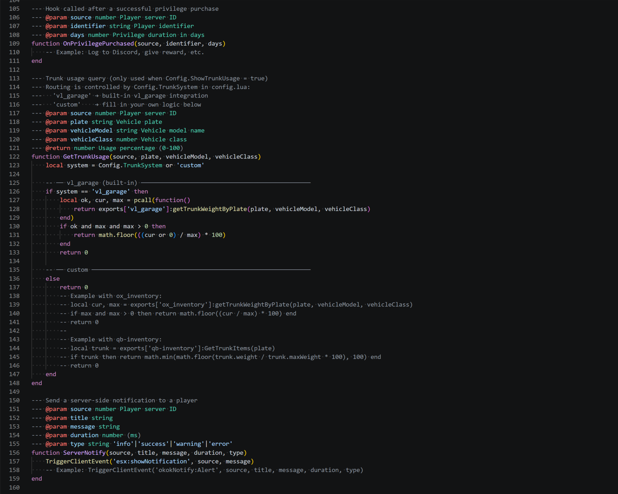Viewport: 618px width, 494px height.
Task: Click the end keyword on line 111
Action: (x=37, y=61)
